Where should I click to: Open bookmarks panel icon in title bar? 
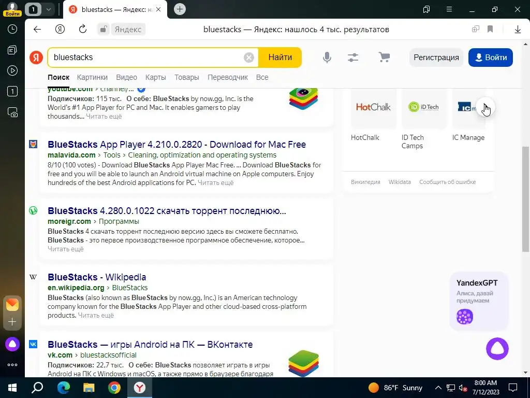426,9
